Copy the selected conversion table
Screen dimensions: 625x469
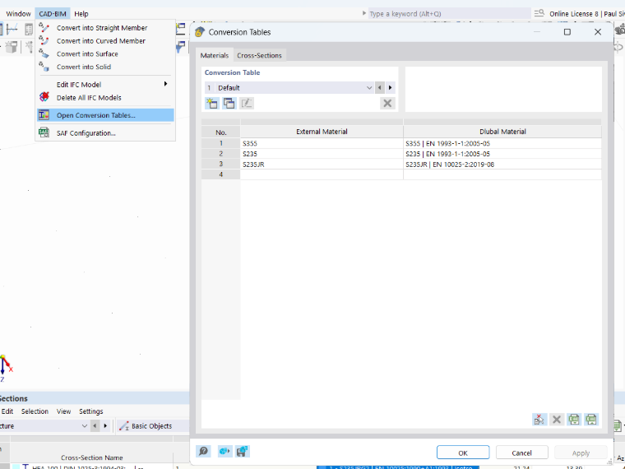click(x=229, y=104)
